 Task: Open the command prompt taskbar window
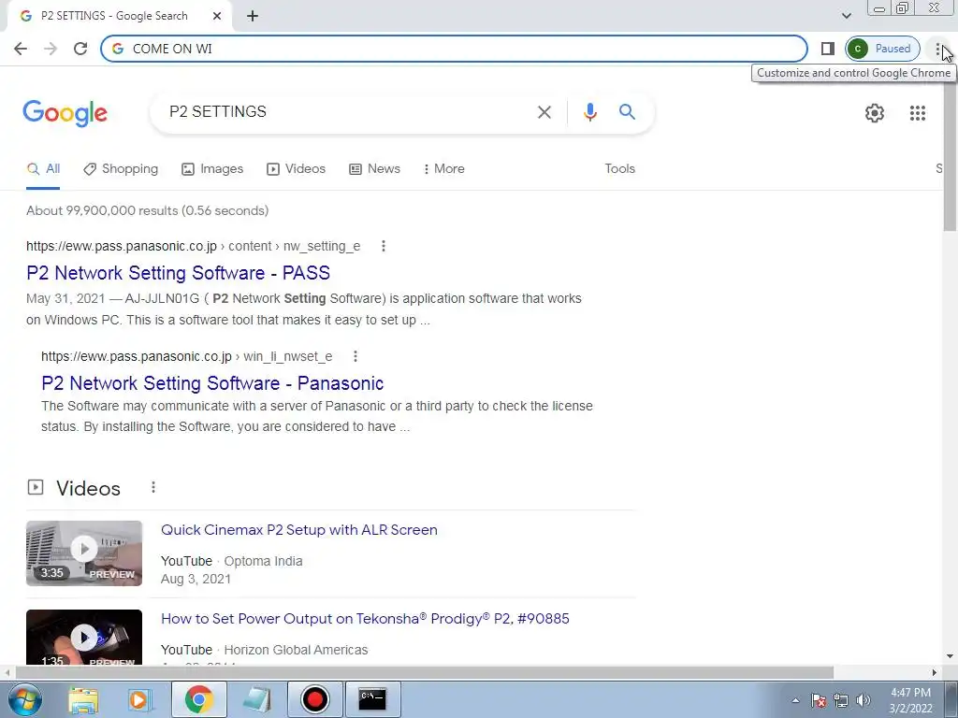(x=372, y=699)
